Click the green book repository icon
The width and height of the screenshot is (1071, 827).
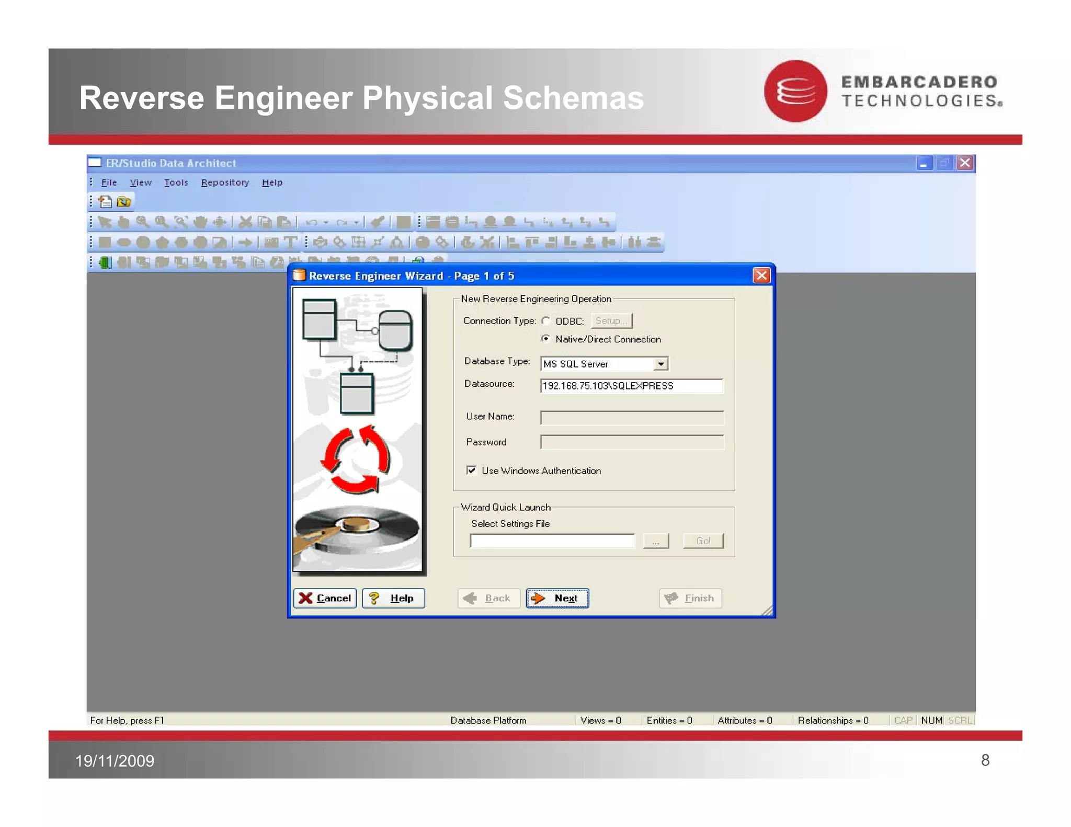coord(105,262)
